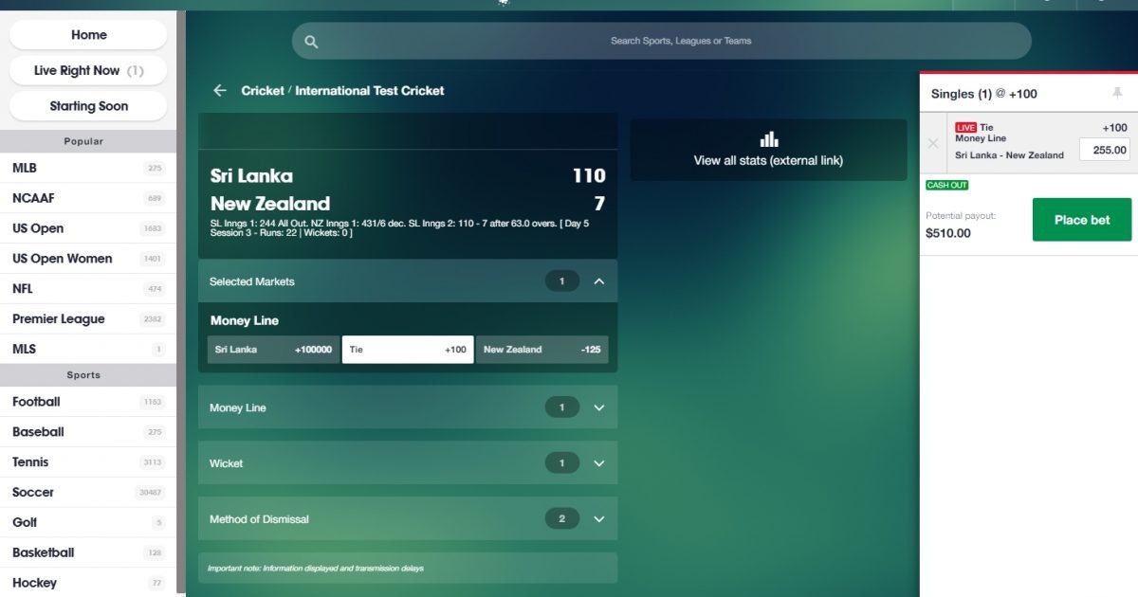This screenshot has height=597, width=1138.
Task: Remove Tie bet with X icon
Action: pyautogui.click(x=933, y=143)
